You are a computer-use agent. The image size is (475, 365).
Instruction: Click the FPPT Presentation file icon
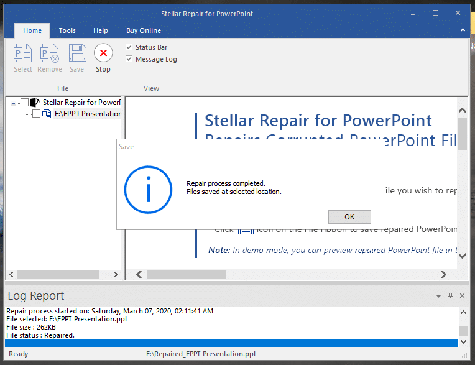[47, 114]
